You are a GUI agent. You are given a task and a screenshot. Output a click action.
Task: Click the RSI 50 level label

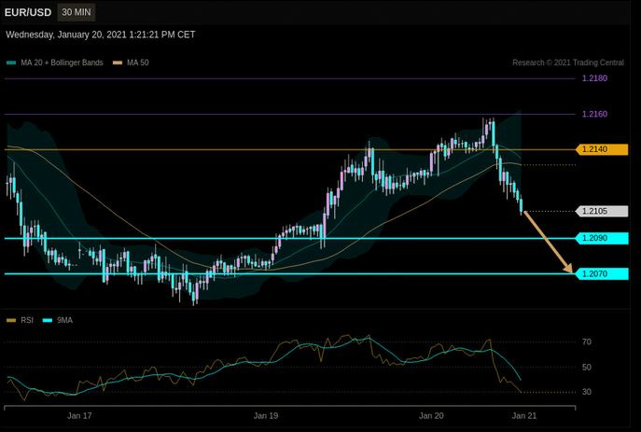587,367
